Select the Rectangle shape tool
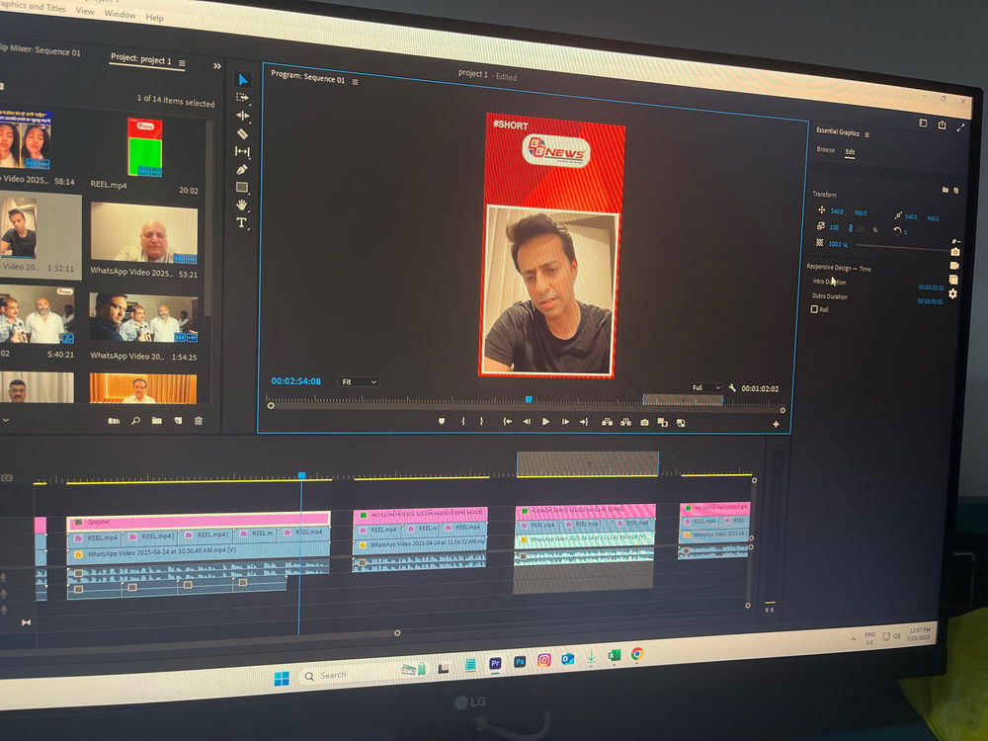 pyautogui.click(x=242, y=187)
